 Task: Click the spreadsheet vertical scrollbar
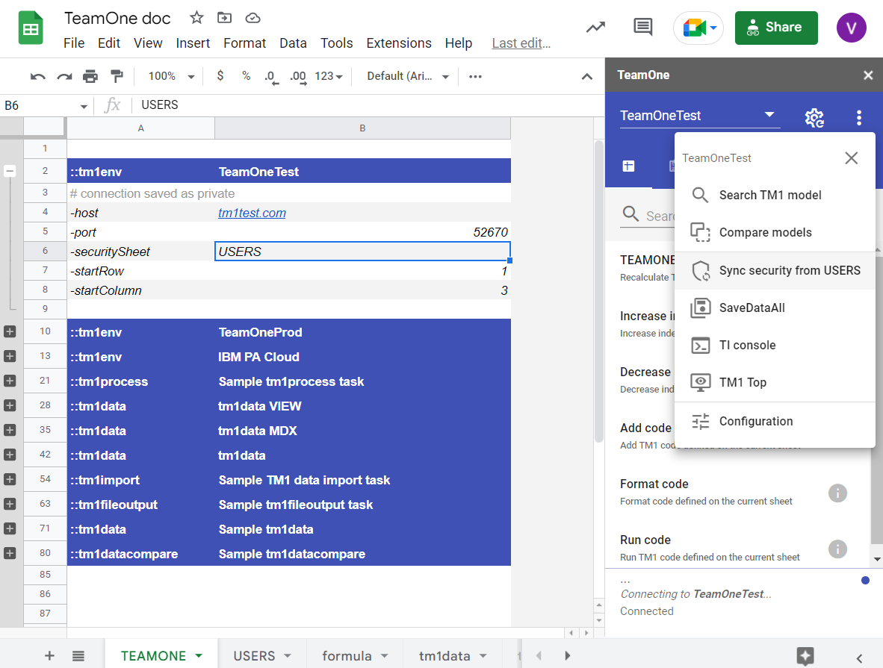click(x=598, y=293)
